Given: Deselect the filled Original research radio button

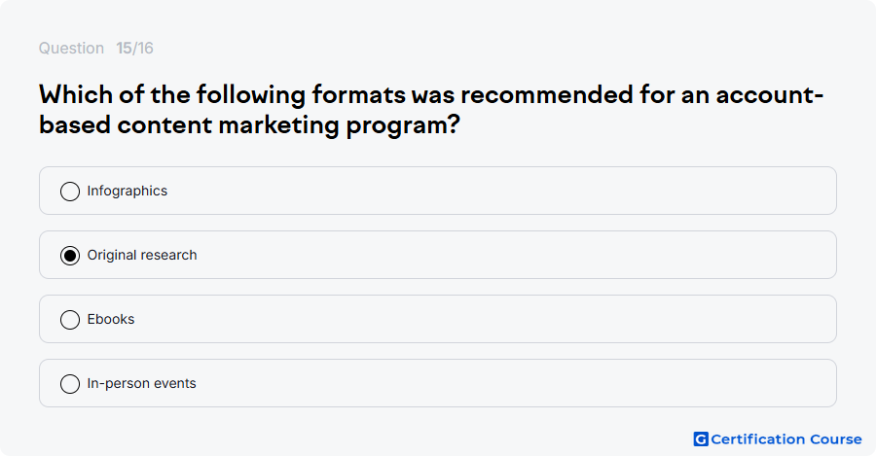Looking at the screenshot, I should click(70, 256).
